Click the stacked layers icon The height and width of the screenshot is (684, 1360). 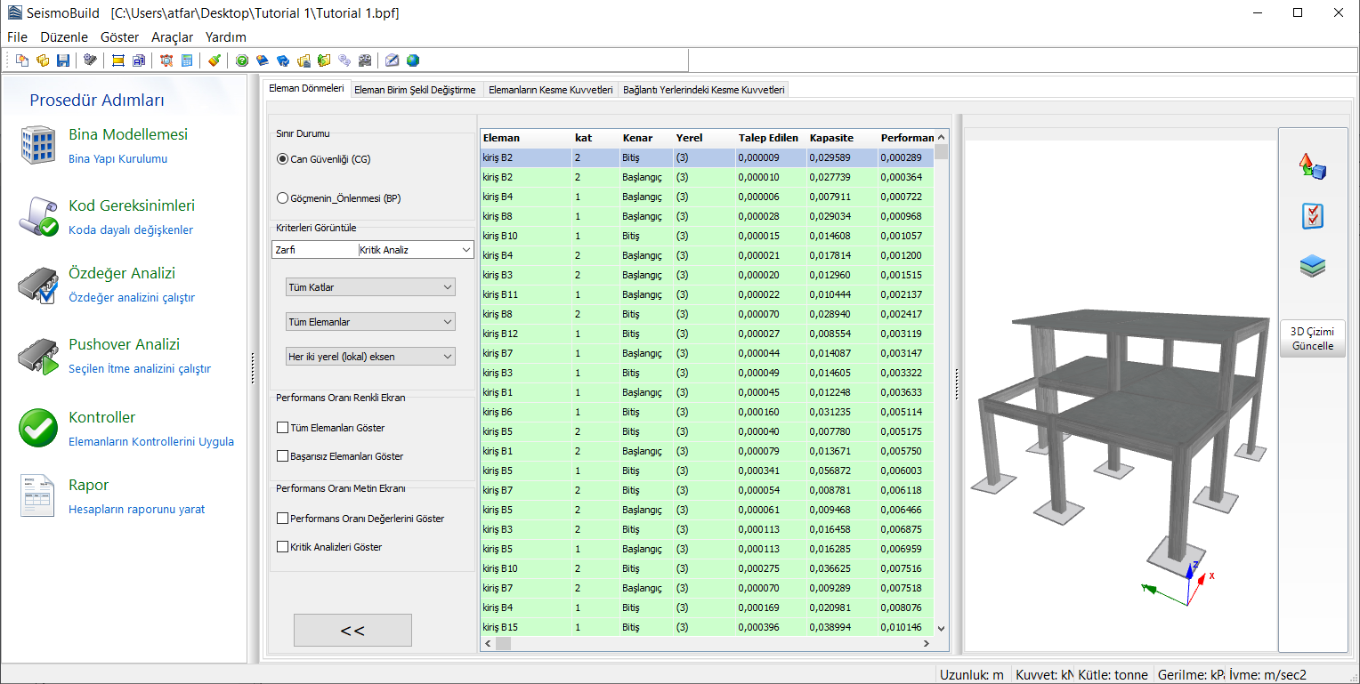click(1313, 266)
